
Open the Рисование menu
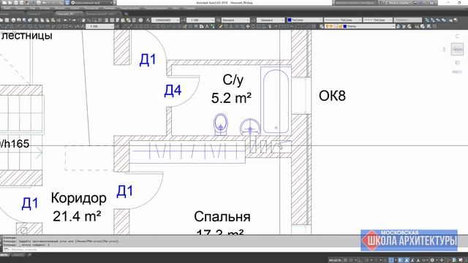tap(91, 8)
